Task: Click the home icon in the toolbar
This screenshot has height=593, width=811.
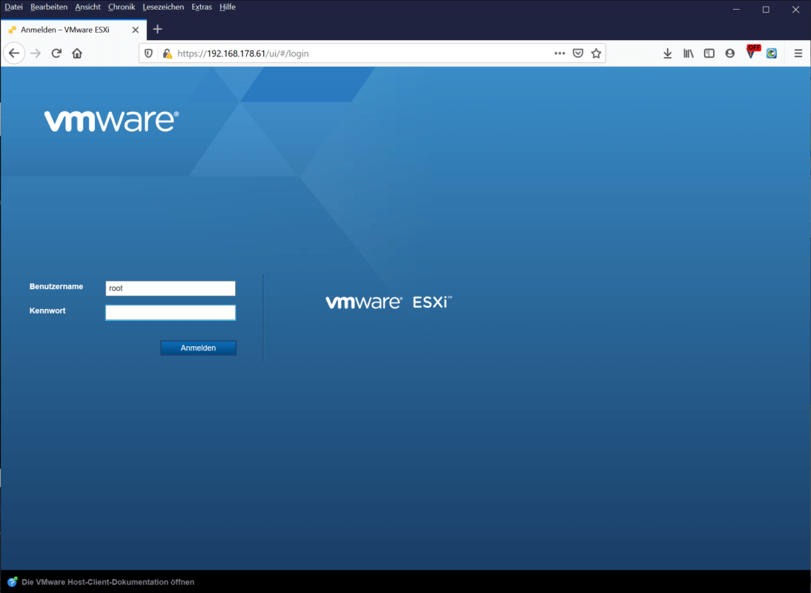Action: click(77, 53)
